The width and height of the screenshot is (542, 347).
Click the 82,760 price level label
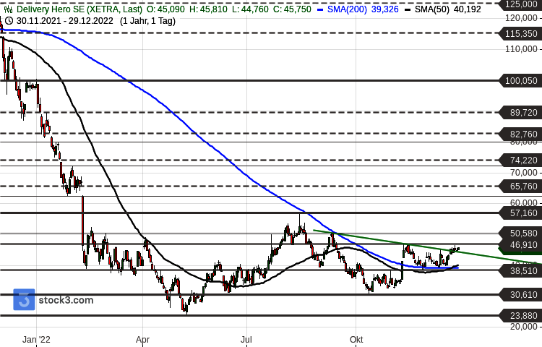pos(521,134)
